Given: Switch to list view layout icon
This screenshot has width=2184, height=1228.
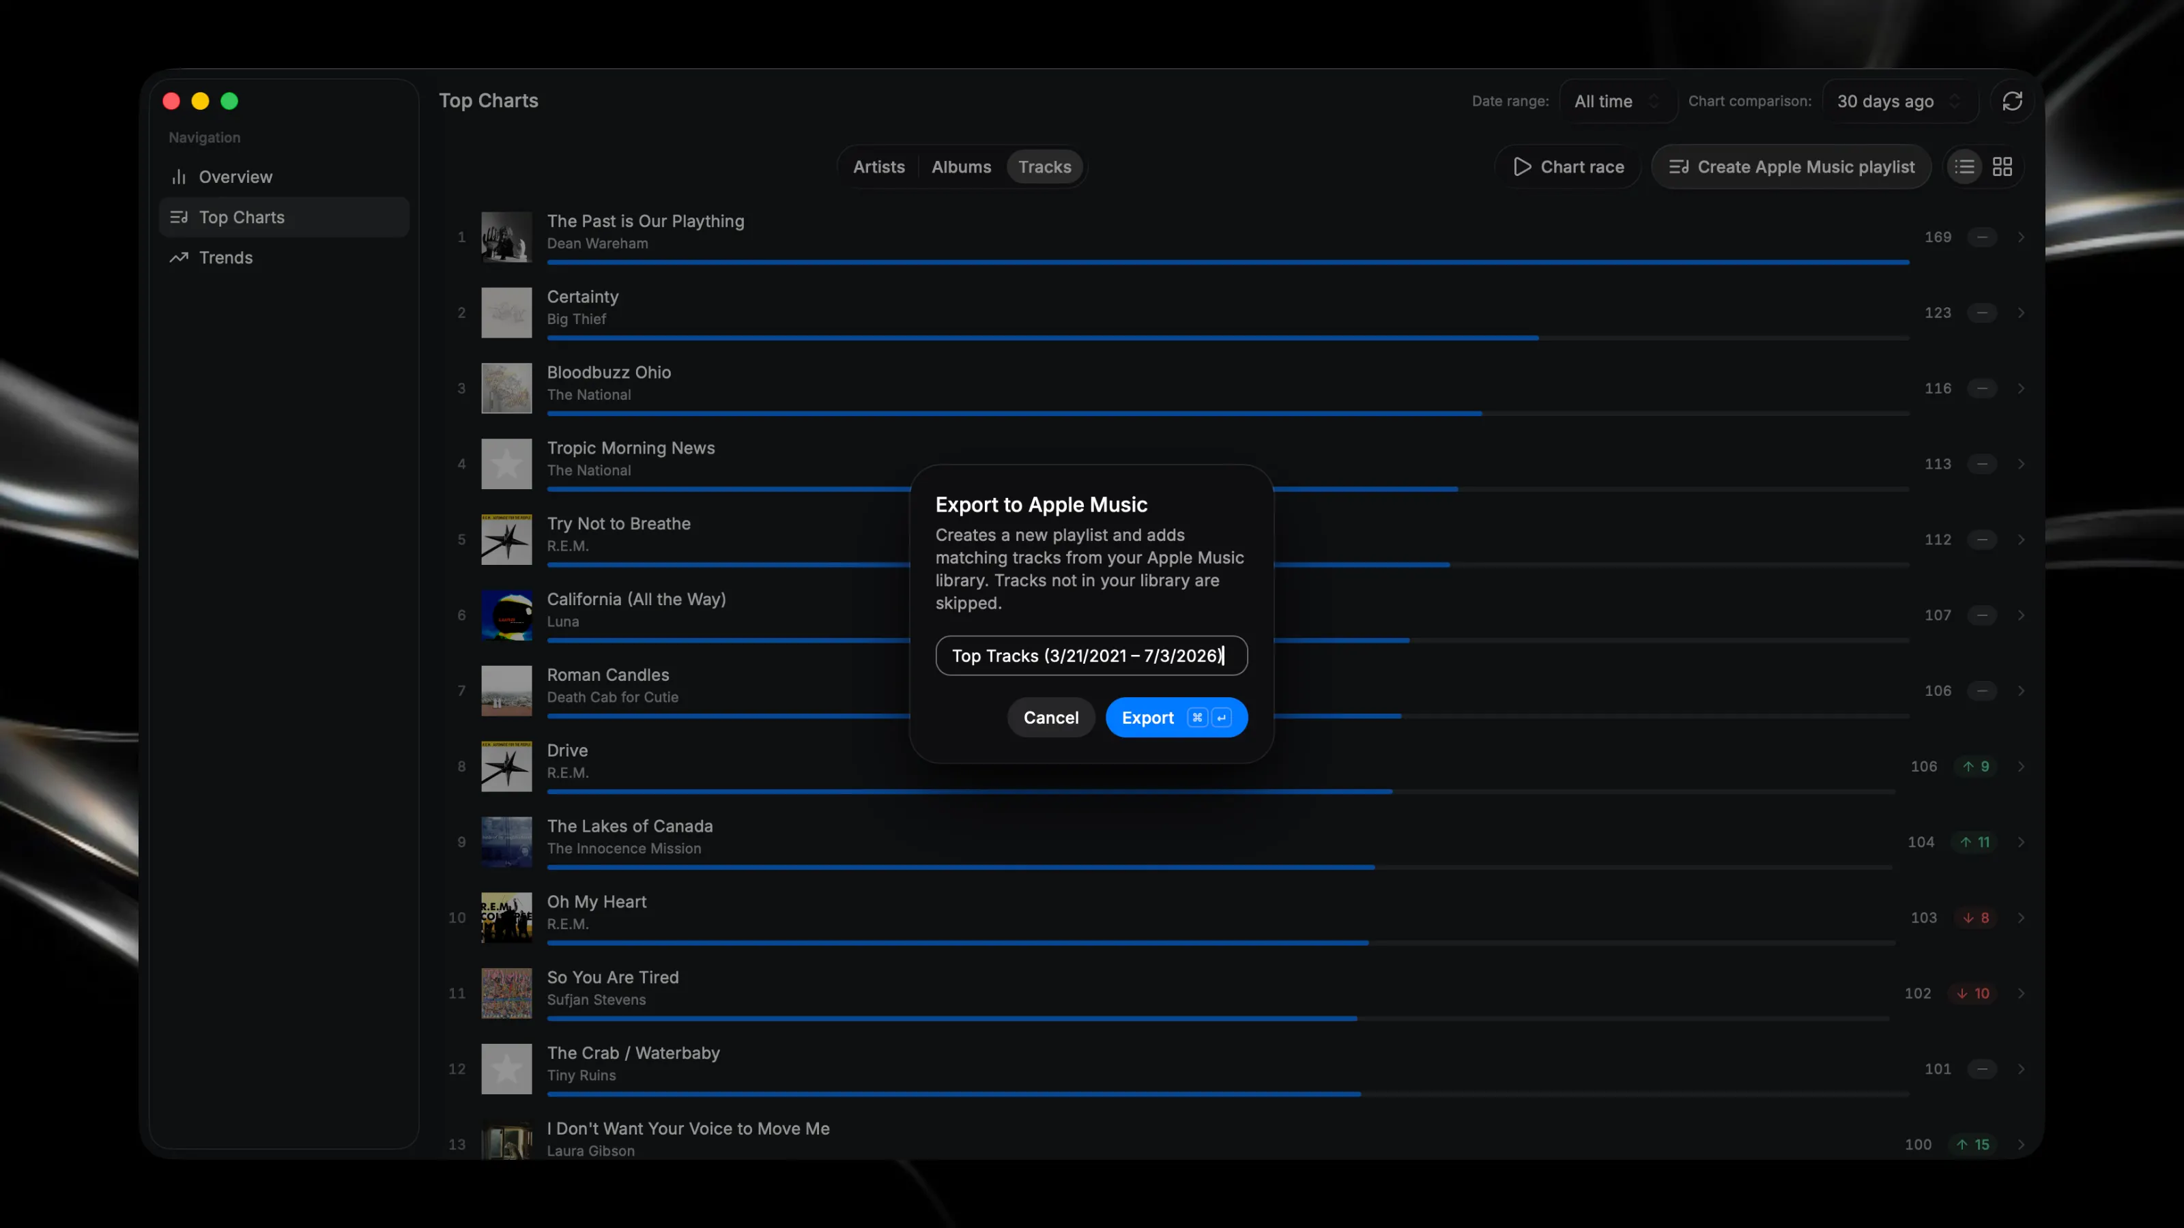Looking at the screenshot, I should pyautogui.click(x=1964, y=167).
